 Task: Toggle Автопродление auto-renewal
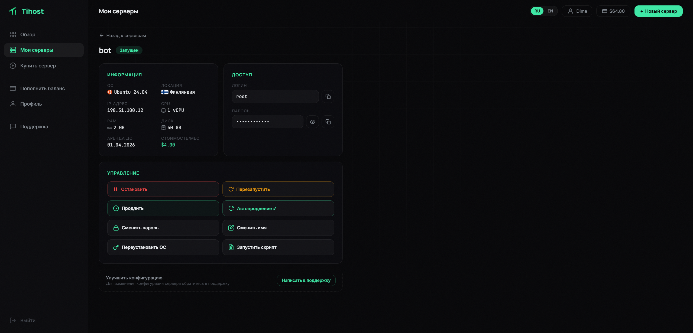tap(278, 208)
